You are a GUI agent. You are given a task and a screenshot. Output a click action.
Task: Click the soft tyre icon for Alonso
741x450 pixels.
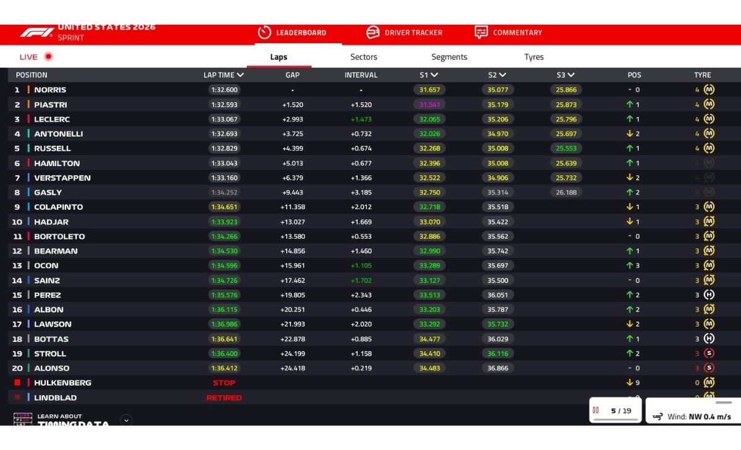(x=709, y=368)
